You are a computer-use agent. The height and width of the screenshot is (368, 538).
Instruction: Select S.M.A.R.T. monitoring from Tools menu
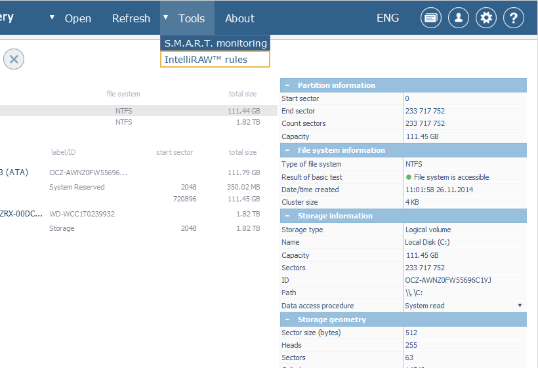(x=215, y=43)
